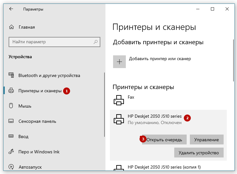Screen dimensions: 237x174
Task: Click the Bluetooth и другие устройства icon
Action: [11, 75]
